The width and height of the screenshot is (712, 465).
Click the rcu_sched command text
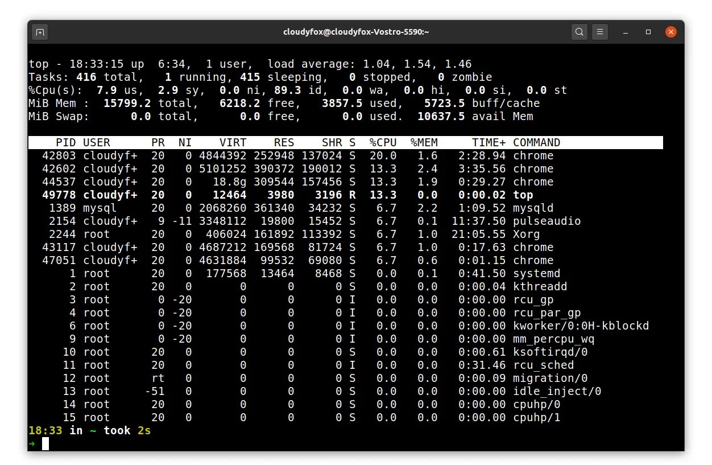coord(544,365)
